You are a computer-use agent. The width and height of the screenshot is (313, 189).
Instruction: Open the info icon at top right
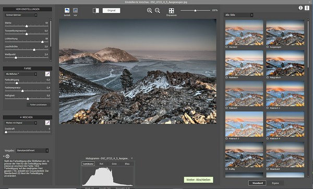click(x=300, y=8)
